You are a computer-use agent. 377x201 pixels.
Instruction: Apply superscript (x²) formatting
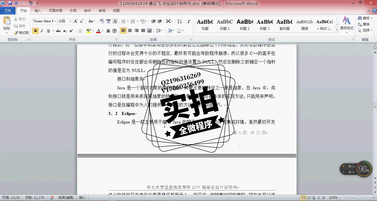(71, 31)
